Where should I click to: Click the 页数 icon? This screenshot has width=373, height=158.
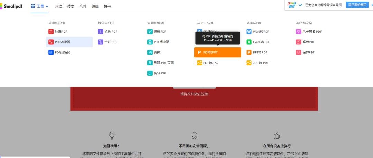(x=150, y=52)
